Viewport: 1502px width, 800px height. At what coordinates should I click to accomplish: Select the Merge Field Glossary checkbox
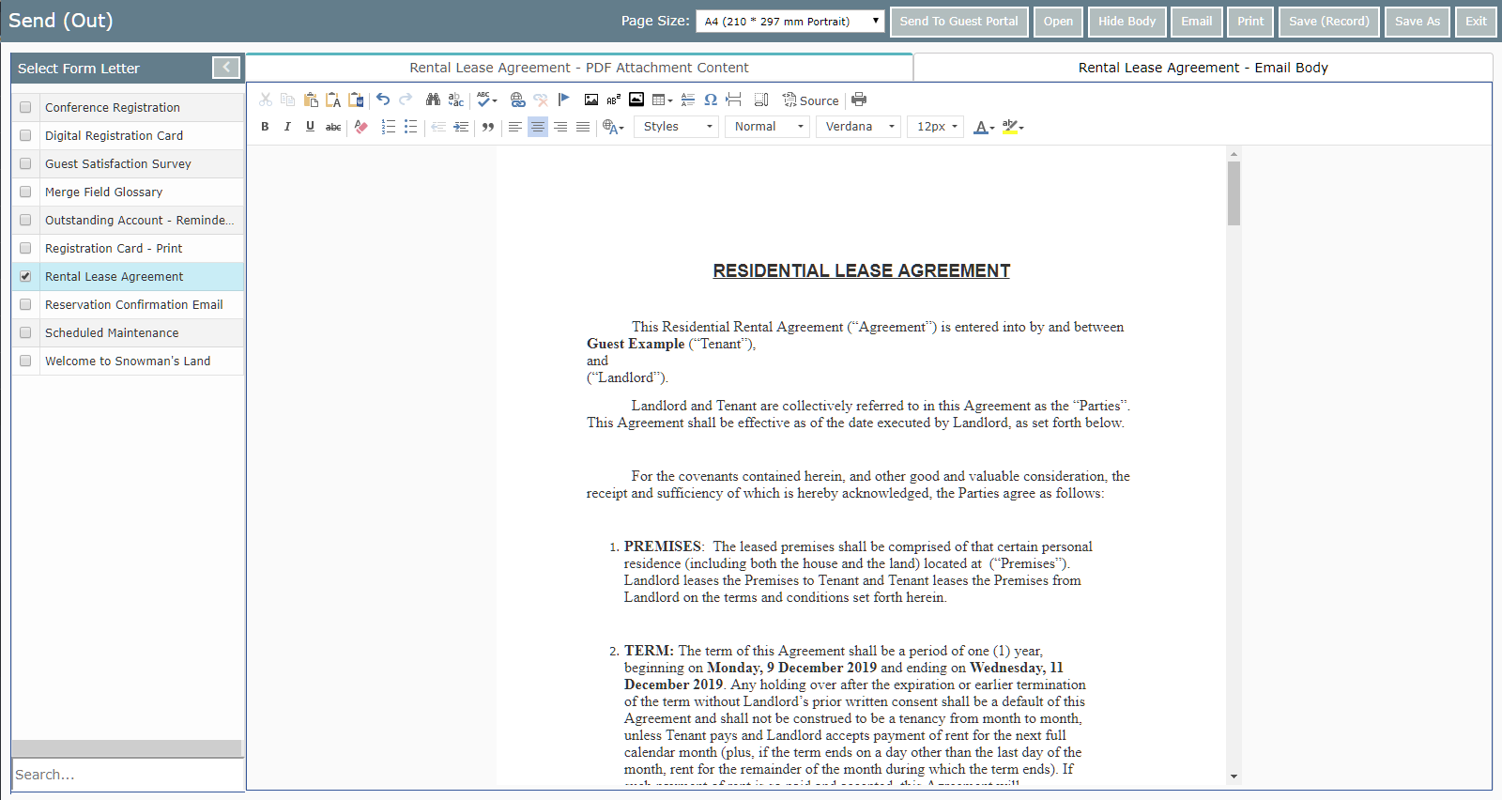pyautogui.click(x=25, y=192)
